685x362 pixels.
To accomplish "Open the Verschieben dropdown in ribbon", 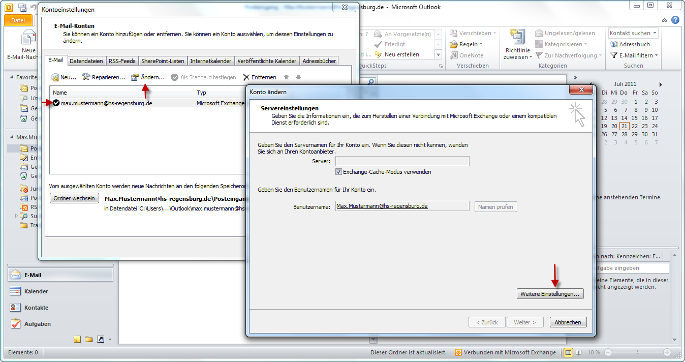I will point(474,33).
